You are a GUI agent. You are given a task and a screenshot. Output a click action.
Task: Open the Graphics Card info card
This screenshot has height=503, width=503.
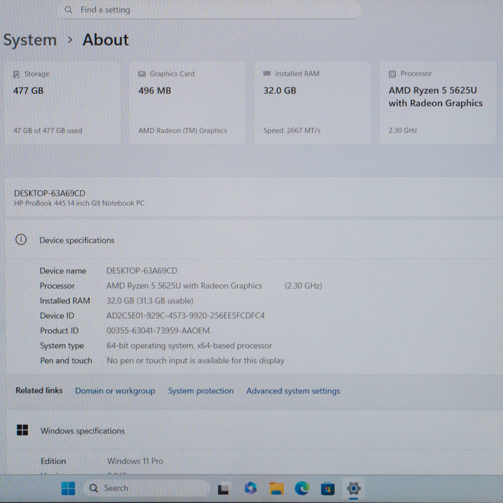click(187, 103)
